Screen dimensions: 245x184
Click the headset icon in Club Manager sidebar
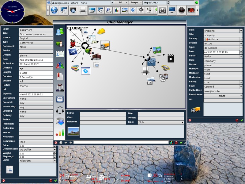[60, 110]
